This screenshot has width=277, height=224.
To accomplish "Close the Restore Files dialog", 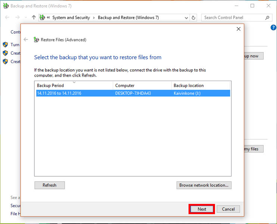I will click(239, 29).
